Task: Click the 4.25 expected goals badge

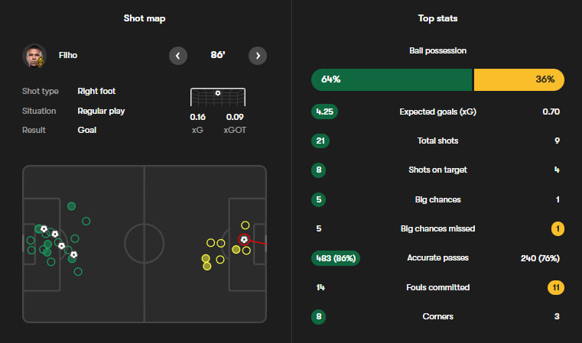Action: tap(324, 112)
